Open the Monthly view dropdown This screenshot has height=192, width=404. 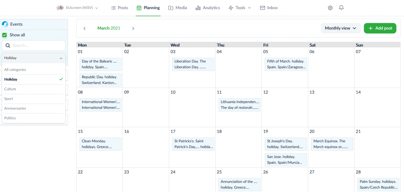point(341,28)
